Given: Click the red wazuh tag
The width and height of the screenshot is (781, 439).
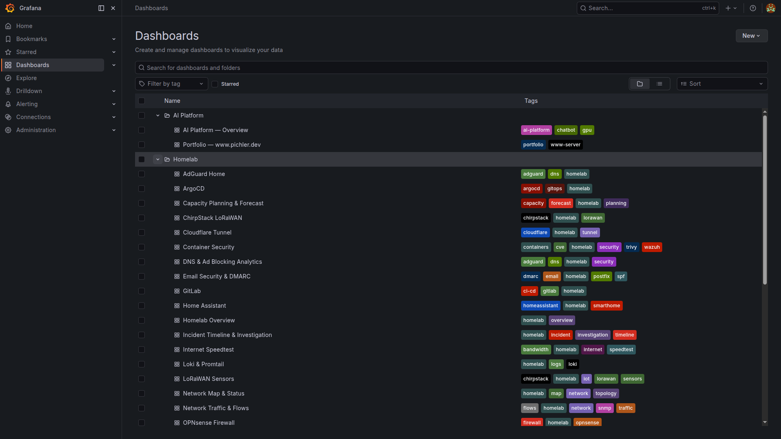Looking at the screenshot, I should click(x=652, y=247).
